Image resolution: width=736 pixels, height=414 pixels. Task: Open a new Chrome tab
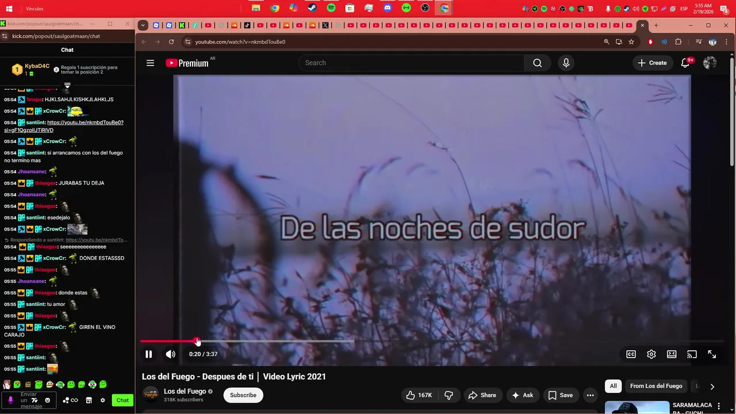click(x=656, y=25)
